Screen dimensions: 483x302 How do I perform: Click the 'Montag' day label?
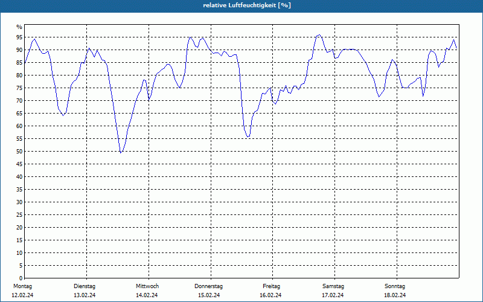point(22,286)
